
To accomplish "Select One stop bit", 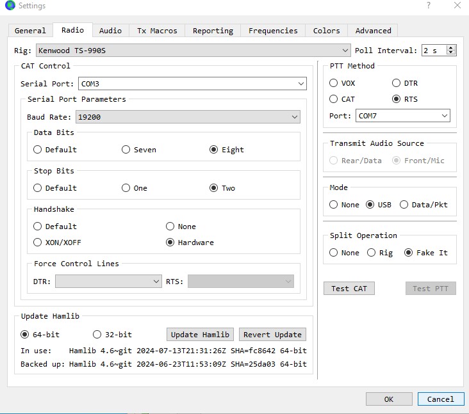I will coord(135,188).
